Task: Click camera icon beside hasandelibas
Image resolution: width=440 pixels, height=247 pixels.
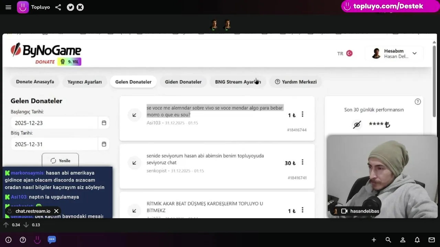Action: click(344, 211)
